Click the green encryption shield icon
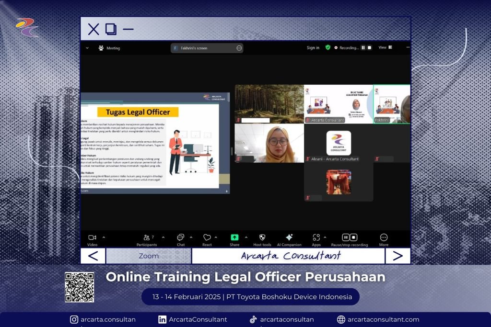The image size is (491, 327). click(328, 47)
